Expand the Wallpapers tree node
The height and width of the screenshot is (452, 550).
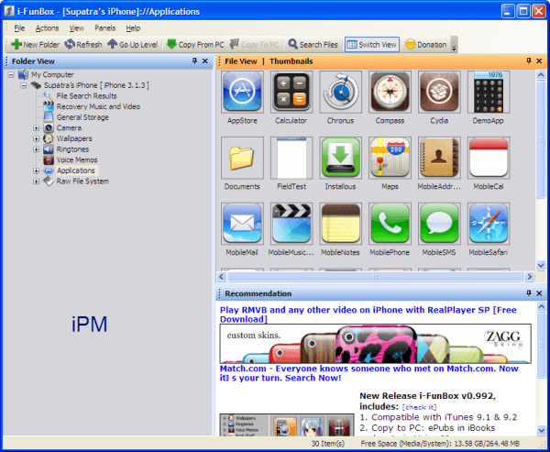36,138
